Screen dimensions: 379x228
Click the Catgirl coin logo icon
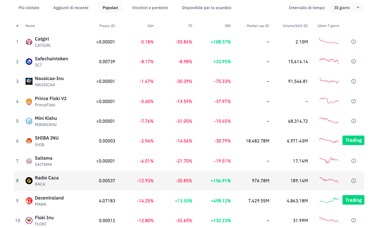(x=29, y=42)
